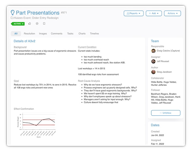
Task: Open the Images tab
Action: coord(43,34)
